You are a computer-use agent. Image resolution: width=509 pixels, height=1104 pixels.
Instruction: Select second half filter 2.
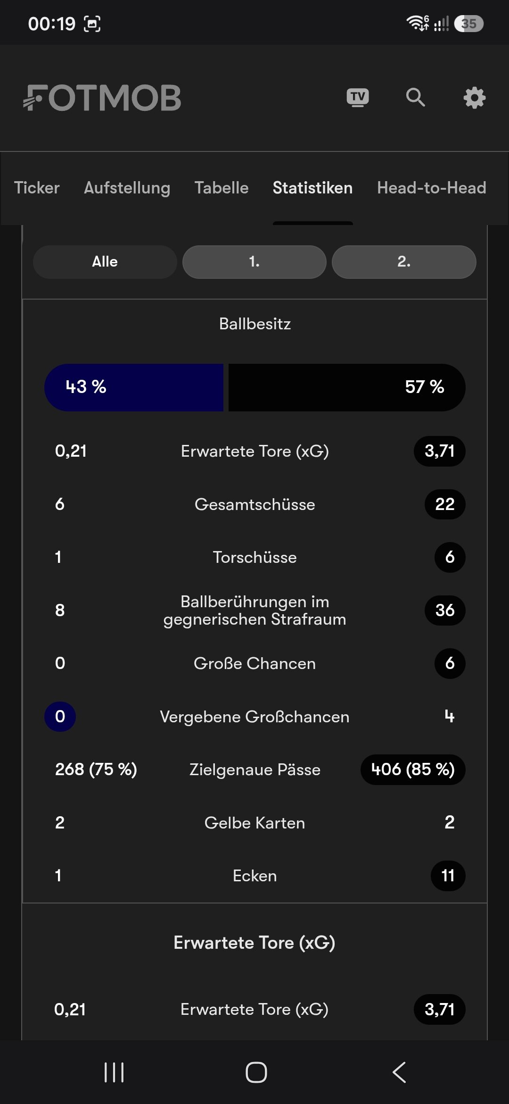(x=404, y=262)
